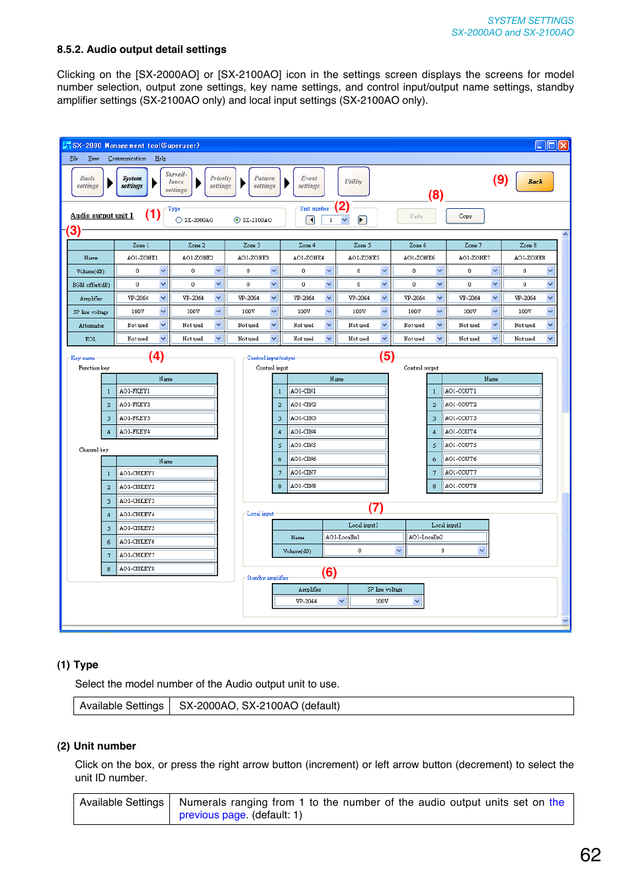Click the AO1-CHKEY8 channel key field

pos(167,568)
